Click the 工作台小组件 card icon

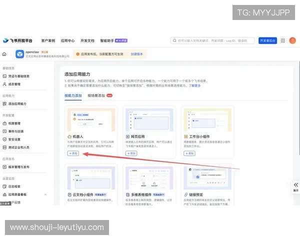(x=186, y=136)
